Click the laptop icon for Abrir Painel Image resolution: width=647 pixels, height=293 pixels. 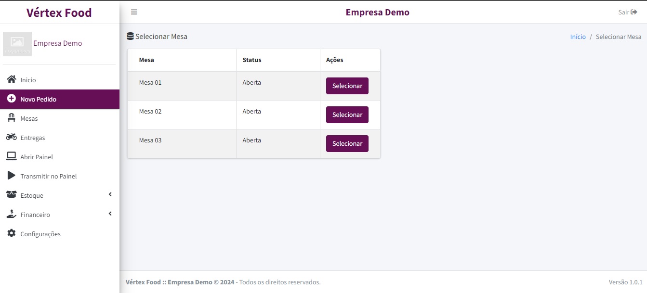click(x=12, y=156)
